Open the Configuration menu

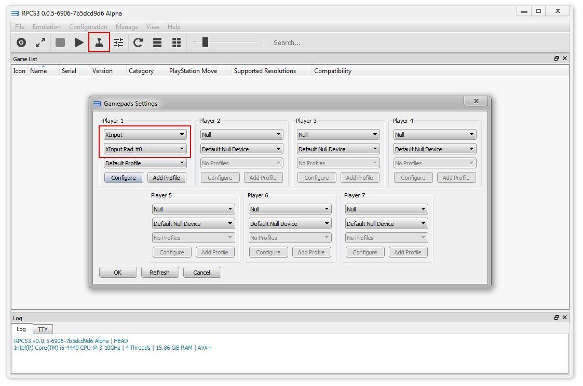[x=88, y=27]
